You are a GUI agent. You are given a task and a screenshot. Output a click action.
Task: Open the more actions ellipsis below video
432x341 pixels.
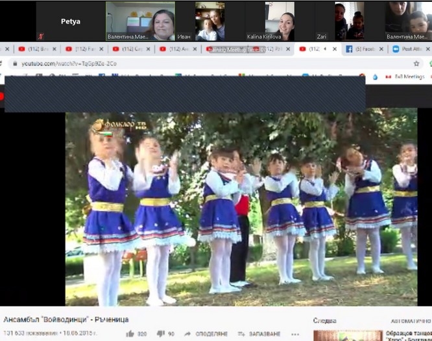click(x=296, y=334)
